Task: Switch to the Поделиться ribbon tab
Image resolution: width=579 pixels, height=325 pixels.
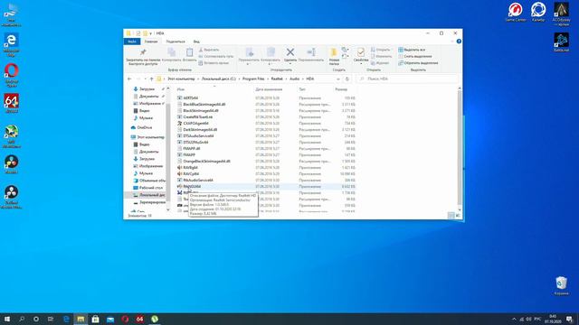Action: [x=176, y=42]
